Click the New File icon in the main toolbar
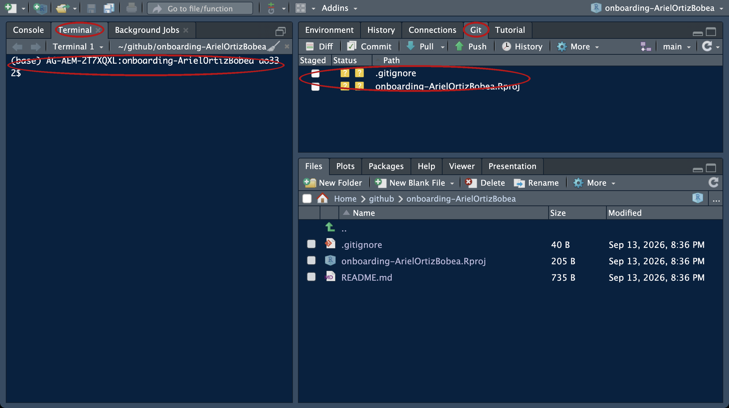The image size is (729, 408). click(x=10, y=8)
